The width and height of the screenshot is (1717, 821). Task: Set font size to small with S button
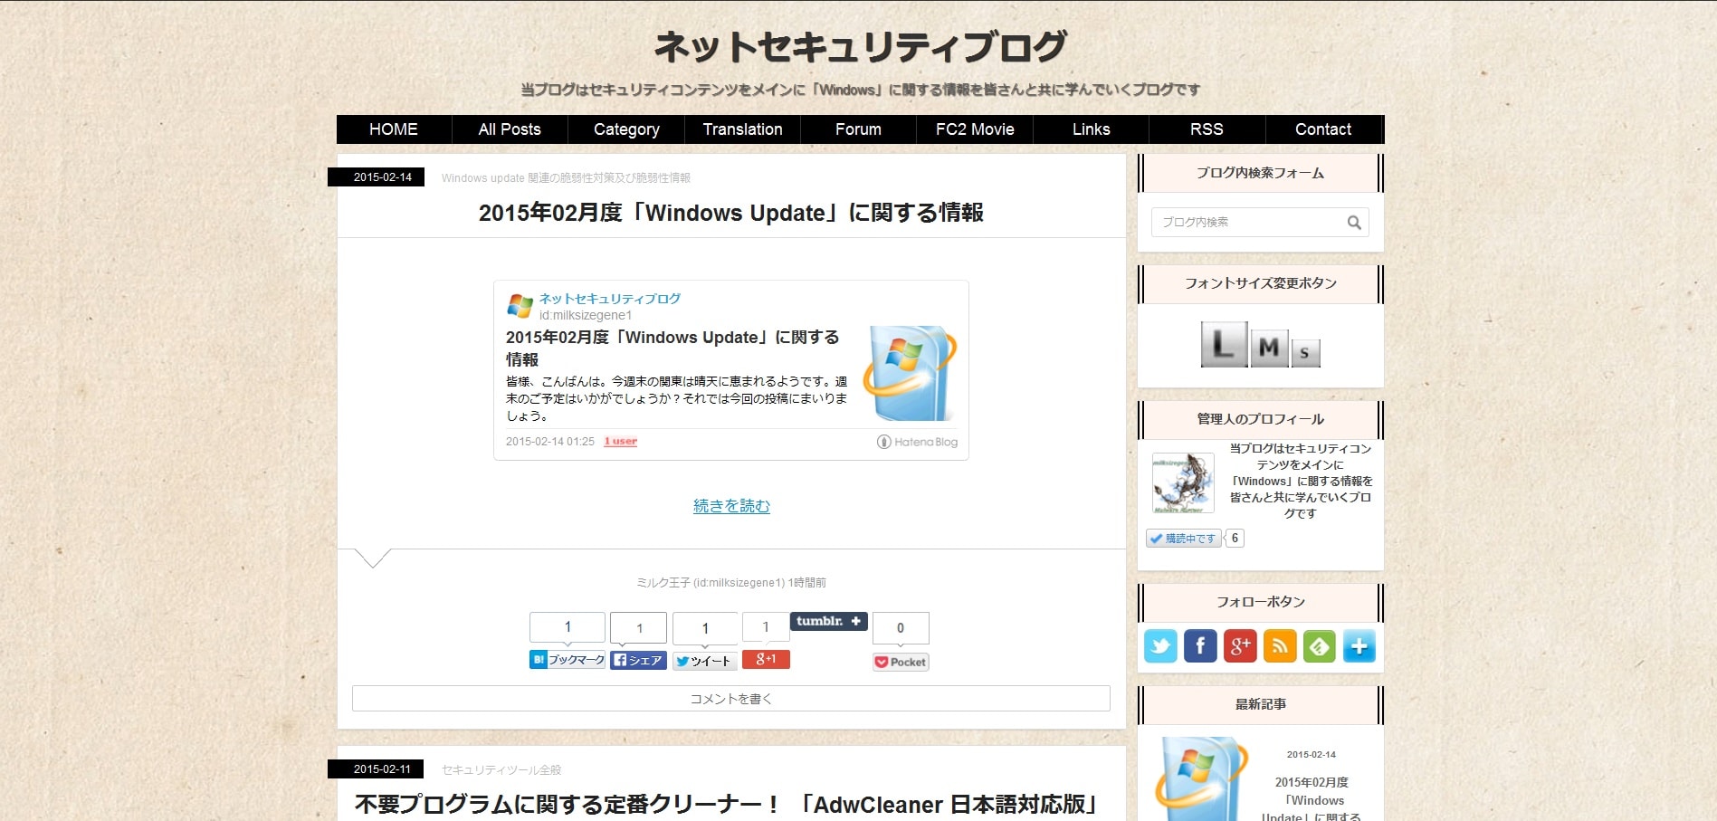[x=1305, y=353]
